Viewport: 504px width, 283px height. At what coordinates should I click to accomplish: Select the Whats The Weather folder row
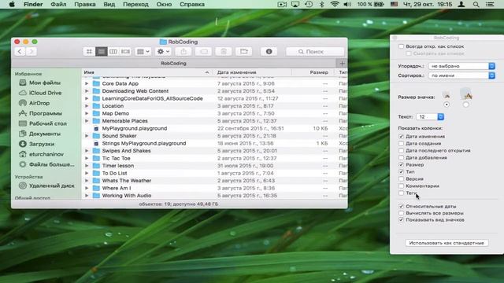pos(215,181)
